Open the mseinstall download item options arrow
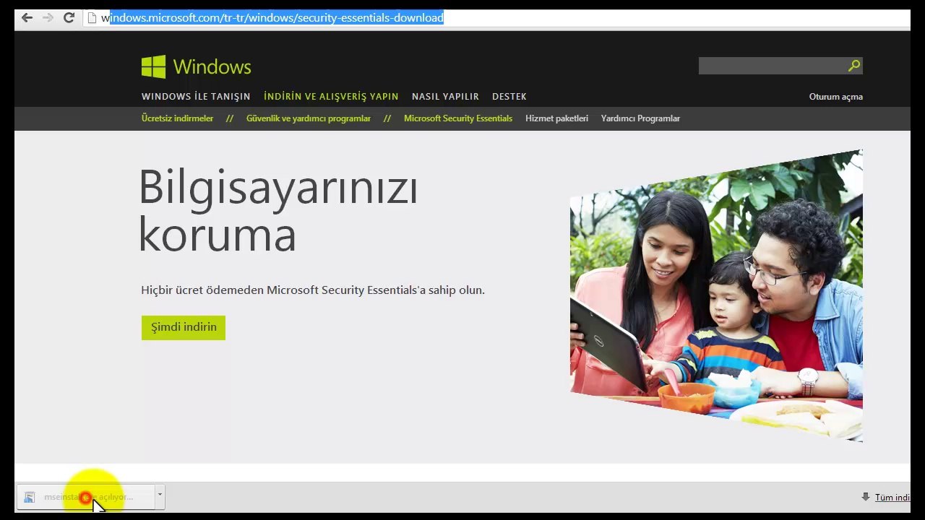The width and height of the screenshot is (925, 520). coord(160,496)
